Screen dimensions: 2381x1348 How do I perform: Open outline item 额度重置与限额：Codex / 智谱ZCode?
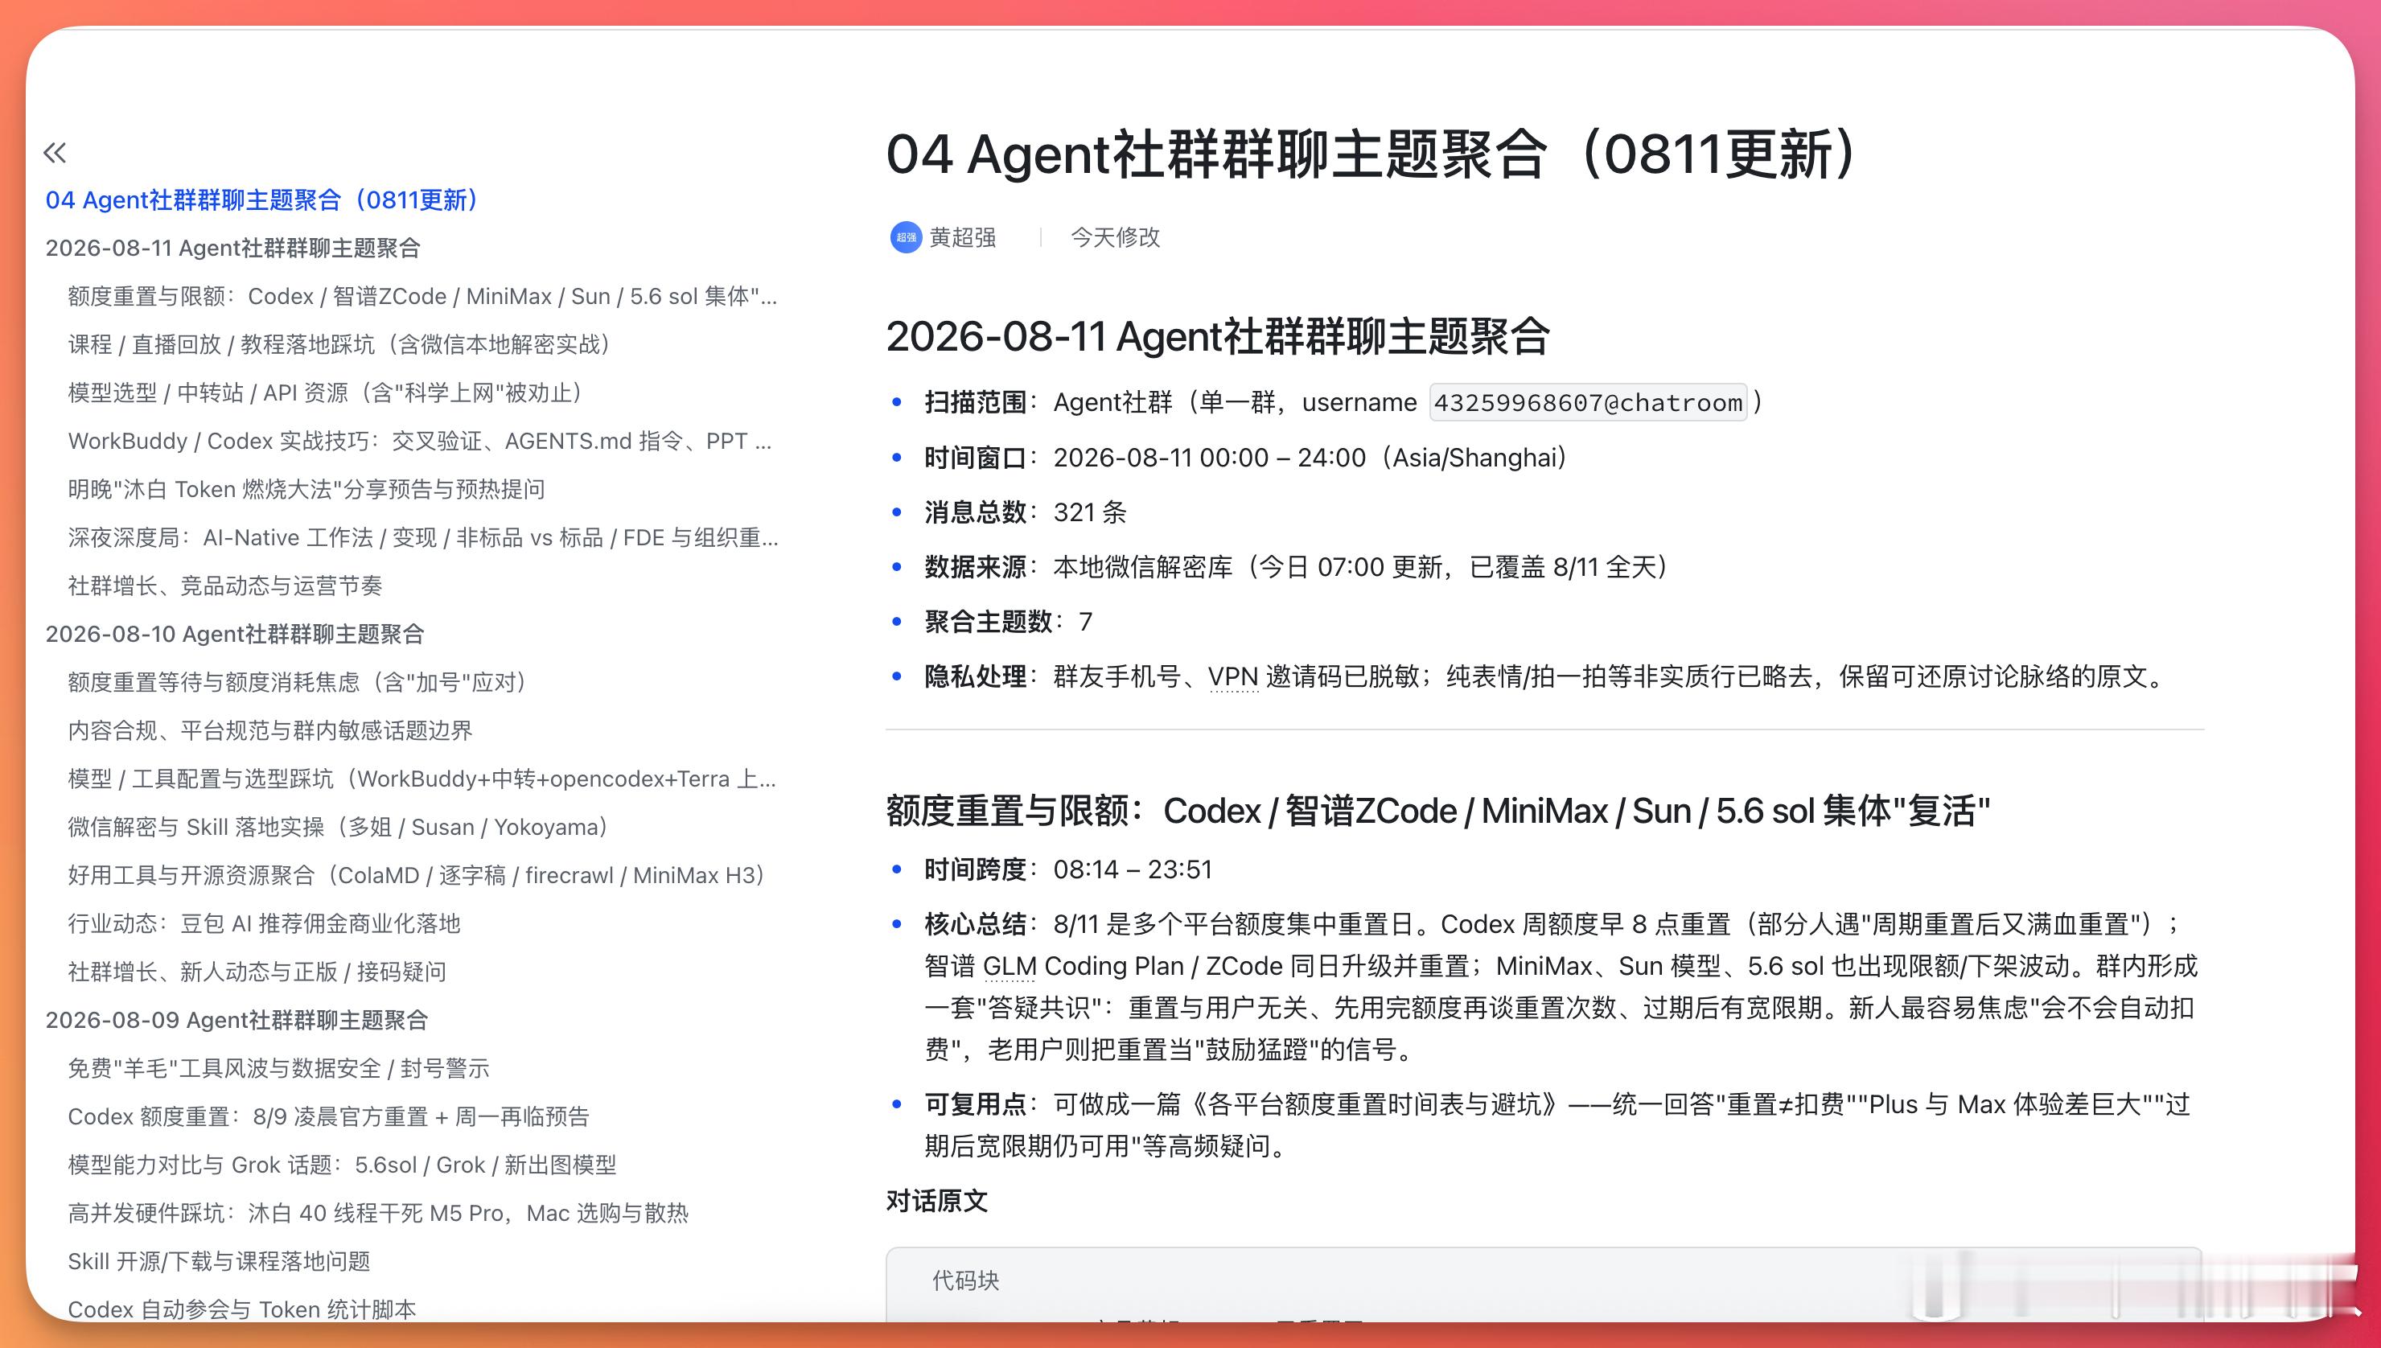(x=423, y=296)
